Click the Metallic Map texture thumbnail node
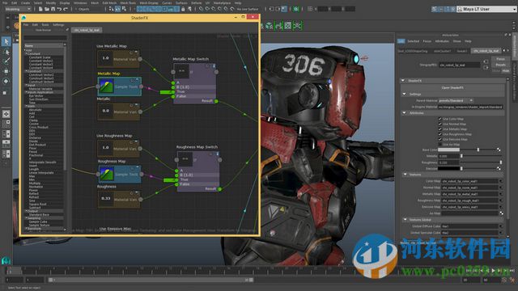 [x=106, y=86]
